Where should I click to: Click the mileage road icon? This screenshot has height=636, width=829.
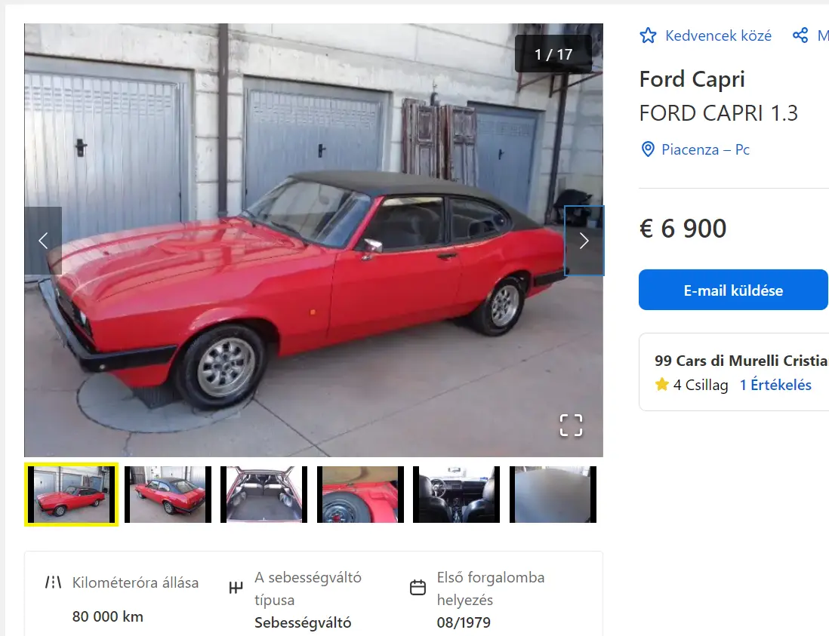[53, 582]
